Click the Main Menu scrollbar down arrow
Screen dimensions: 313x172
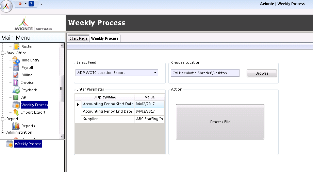pos(62,136)
